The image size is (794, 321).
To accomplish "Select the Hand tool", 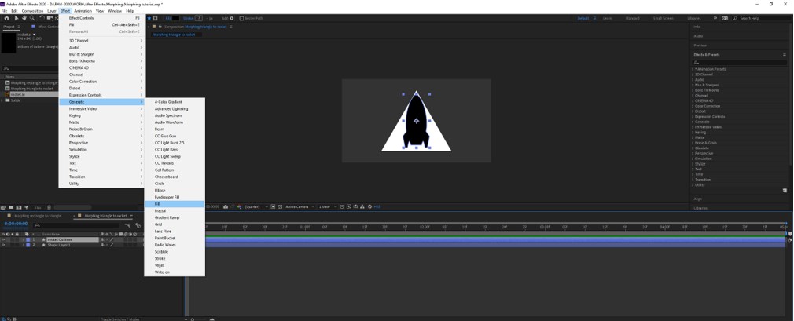I will [x=24, y=18].
